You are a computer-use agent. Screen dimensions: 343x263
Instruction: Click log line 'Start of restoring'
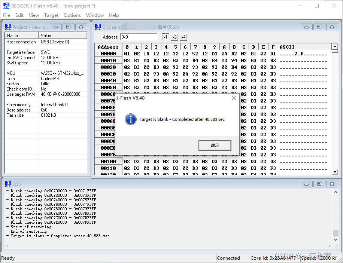[x=31, y=227]
